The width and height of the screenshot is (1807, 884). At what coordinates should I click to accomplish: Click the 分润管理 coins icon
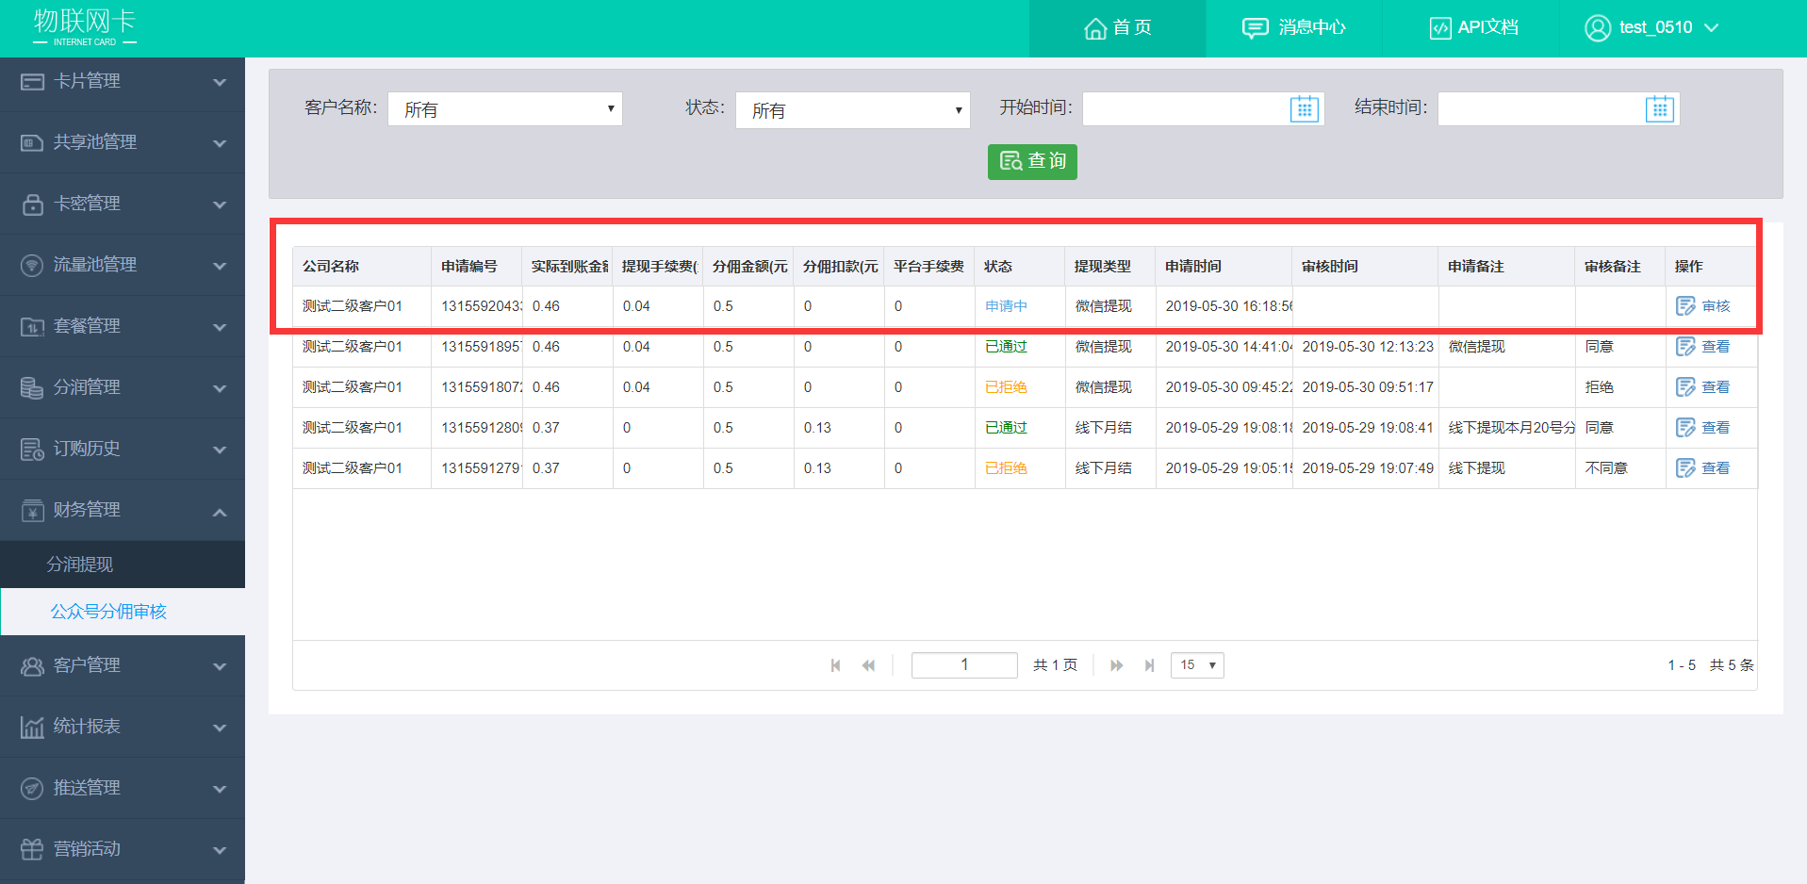[32, 388]
